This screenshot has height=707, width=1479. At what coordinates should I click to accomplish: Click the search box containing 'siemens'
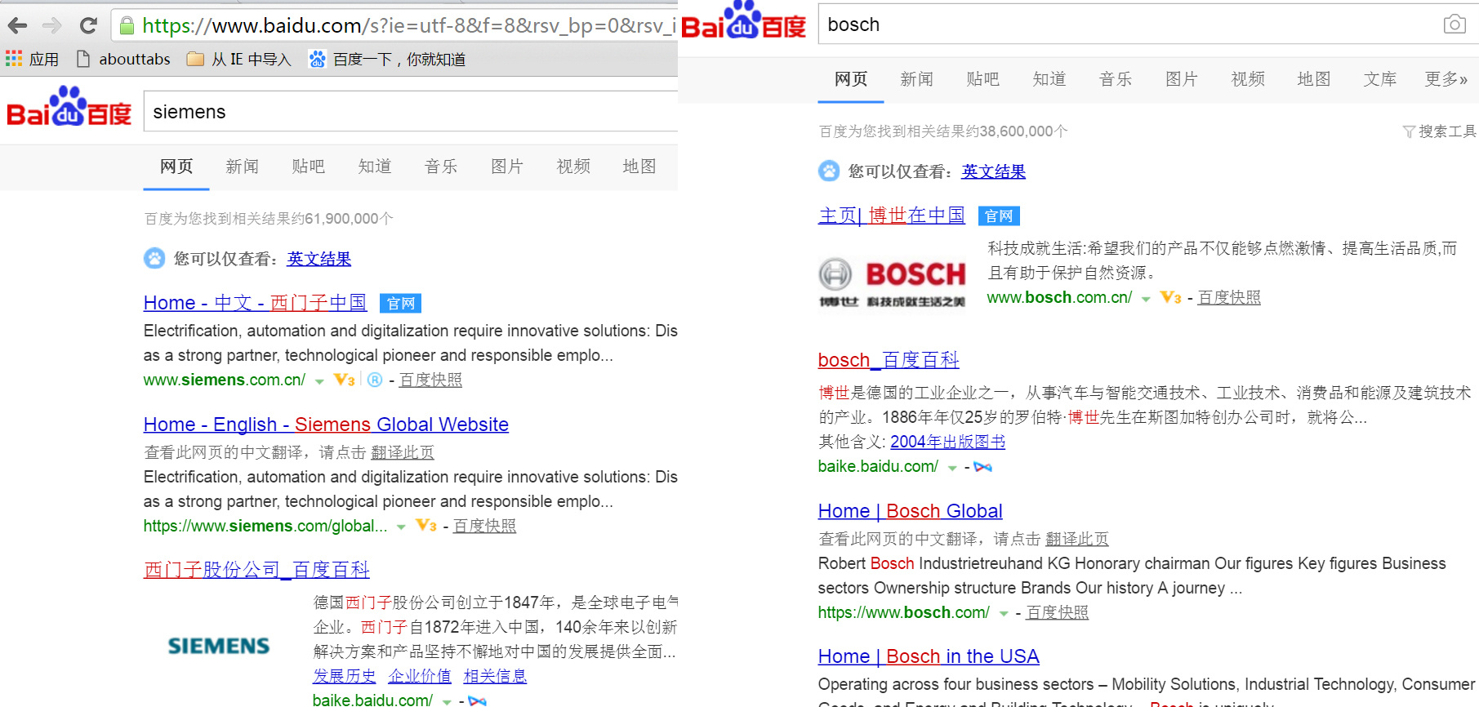tap(411, 112)
